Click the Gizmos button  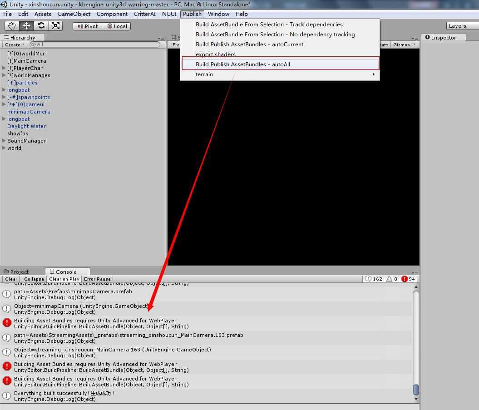[401, 44]
